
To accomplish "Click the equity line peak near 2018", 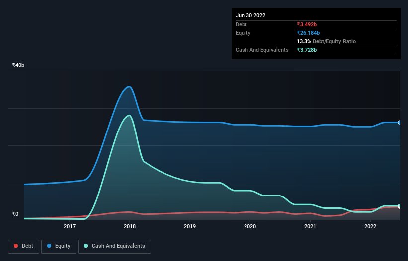I will point(129,87).
